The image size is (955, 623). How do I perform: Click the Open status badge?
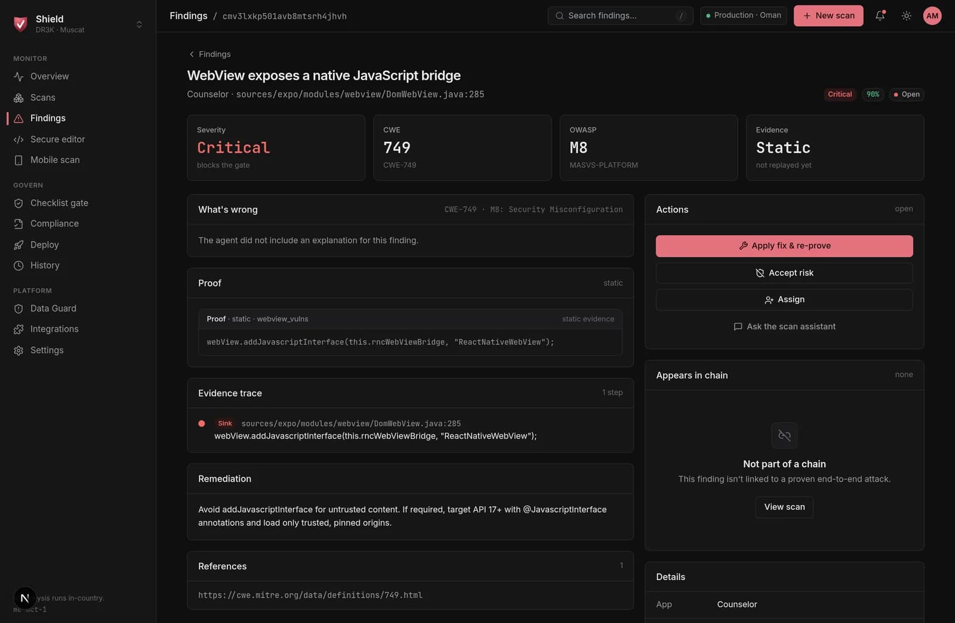point(906,94)
